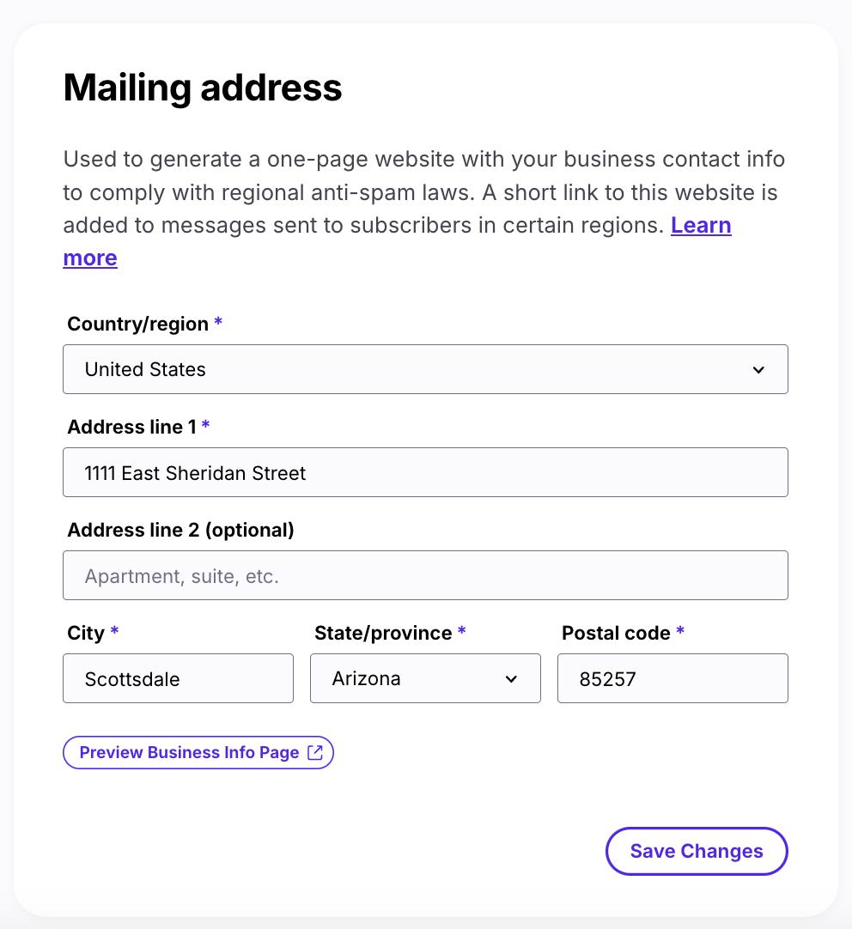Click the Save Changes button
The image size is (852, 929).
point(697,852)
